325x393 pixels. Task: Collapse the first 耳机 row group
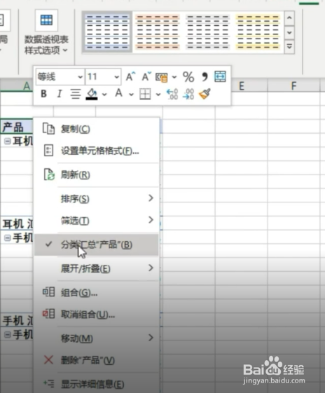(7, 142)
